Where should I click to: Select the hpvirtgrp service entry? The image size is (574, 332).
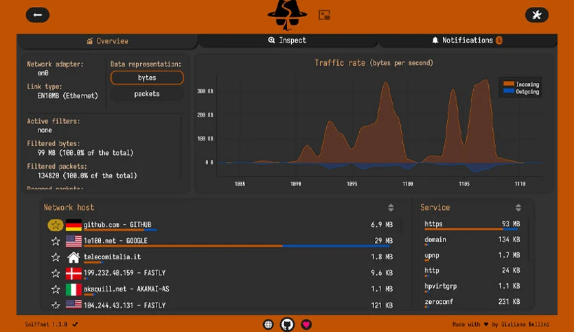point(472,287)
